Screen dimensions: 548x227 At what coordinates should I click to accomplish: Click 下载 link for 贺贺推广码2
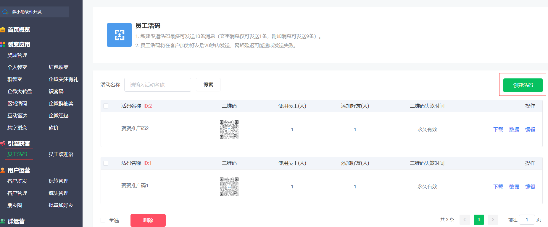[x=498, y=129]
